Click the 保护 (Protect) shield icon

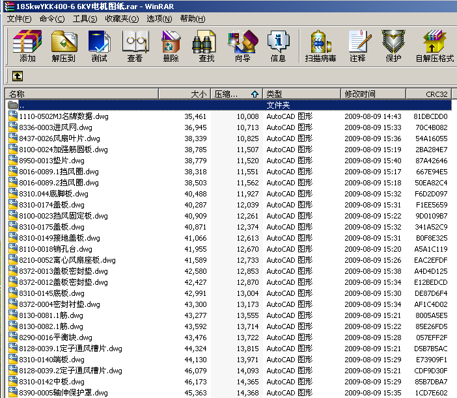pos(393,46)
